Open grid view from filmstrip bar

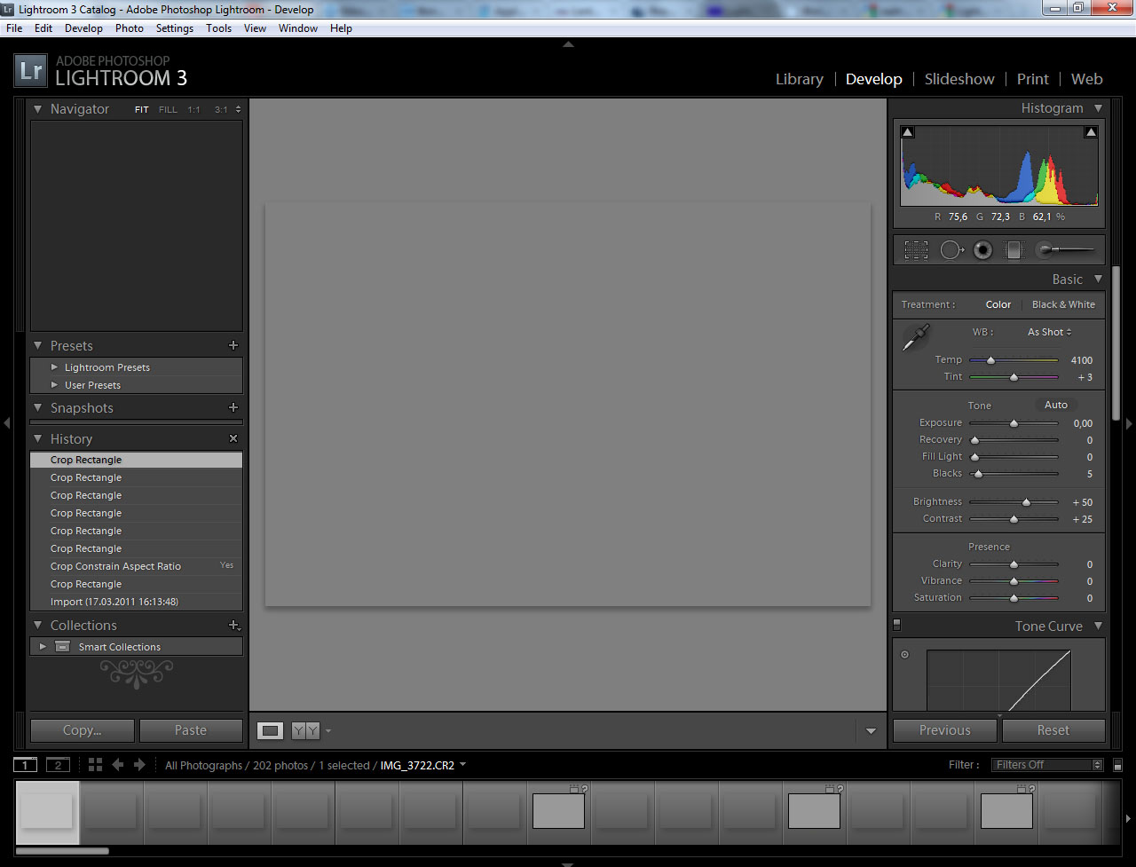[x=95, y=765]
